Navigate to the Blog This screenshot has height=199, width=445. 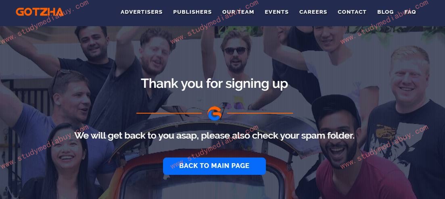point(385,12)
